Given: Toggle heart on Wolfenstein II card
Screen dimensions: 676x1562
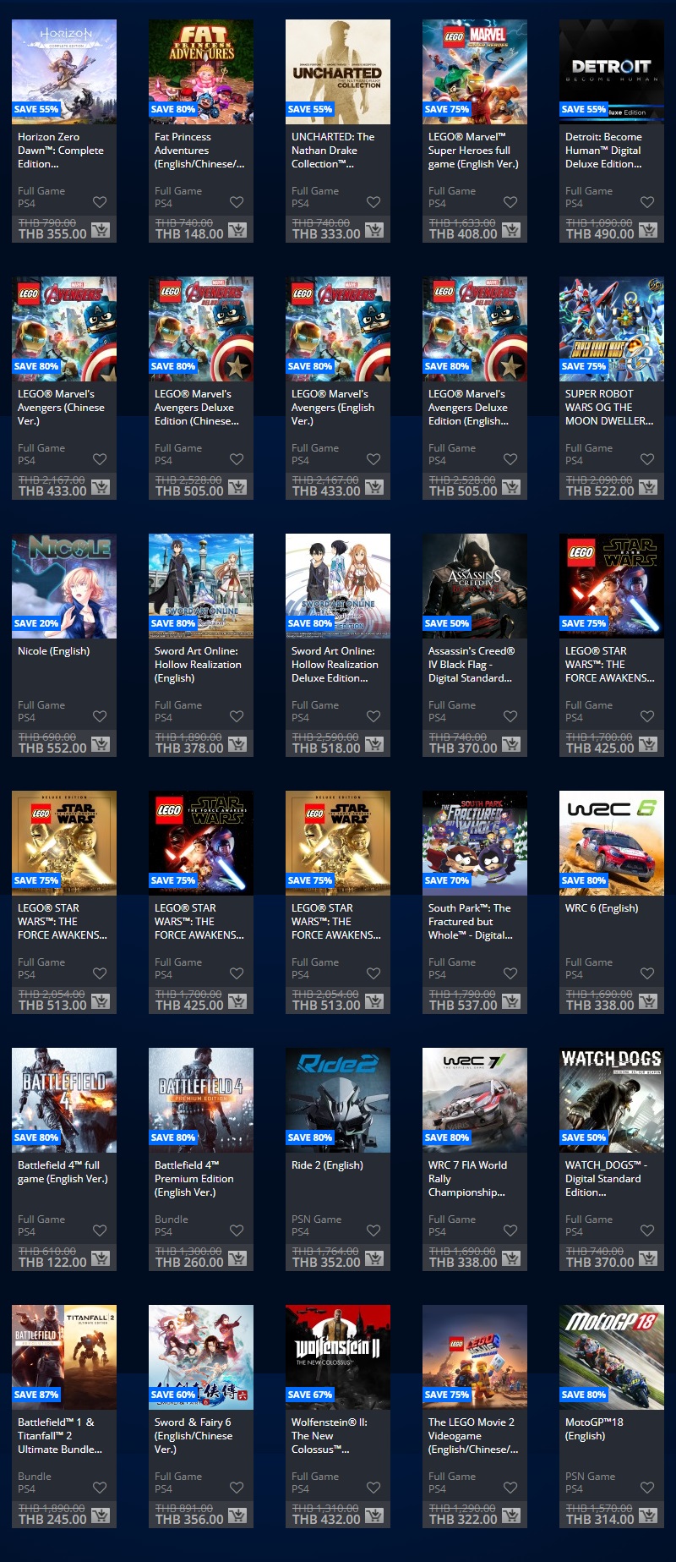Looking at the screenshot, I should coord(373,1488).
